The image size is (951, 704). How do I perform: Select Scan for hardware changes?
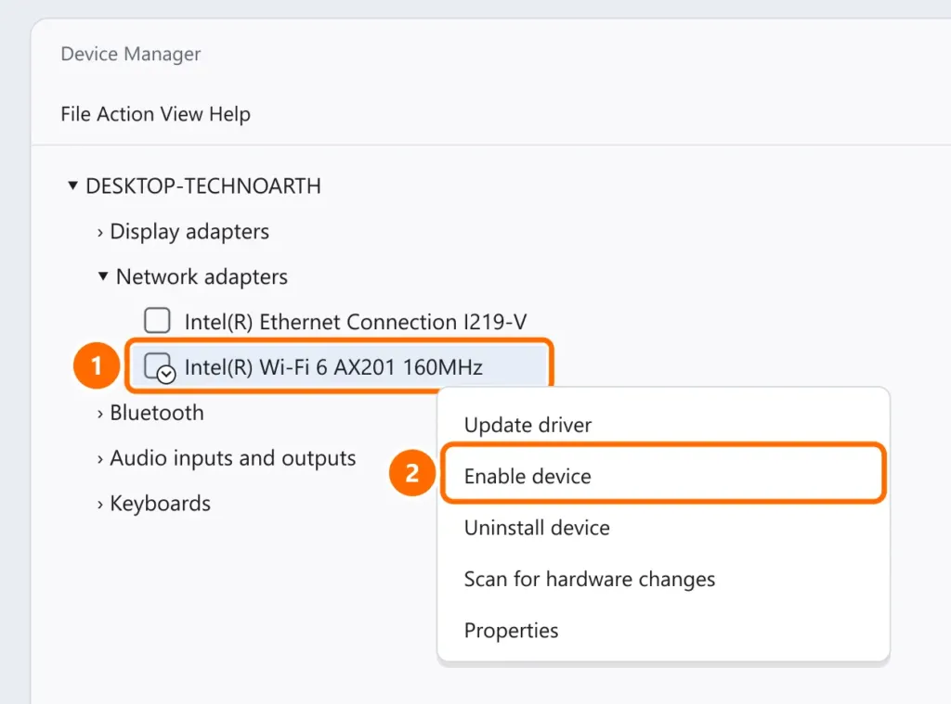coord(663,579)
